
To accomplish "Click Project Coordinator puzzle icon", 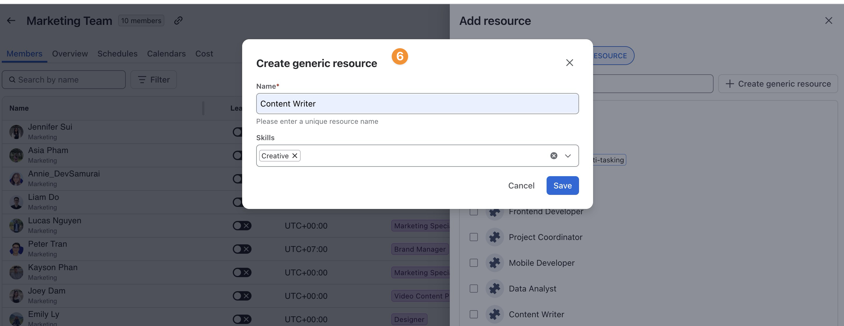I will (x=495, y=237).
